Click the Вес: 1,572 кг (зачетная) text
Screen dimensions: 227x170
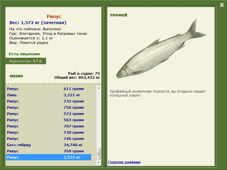tap(38, 23)
